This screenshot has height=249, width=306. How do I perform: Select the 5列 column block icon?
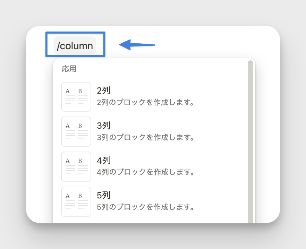(x=76, y=201)
